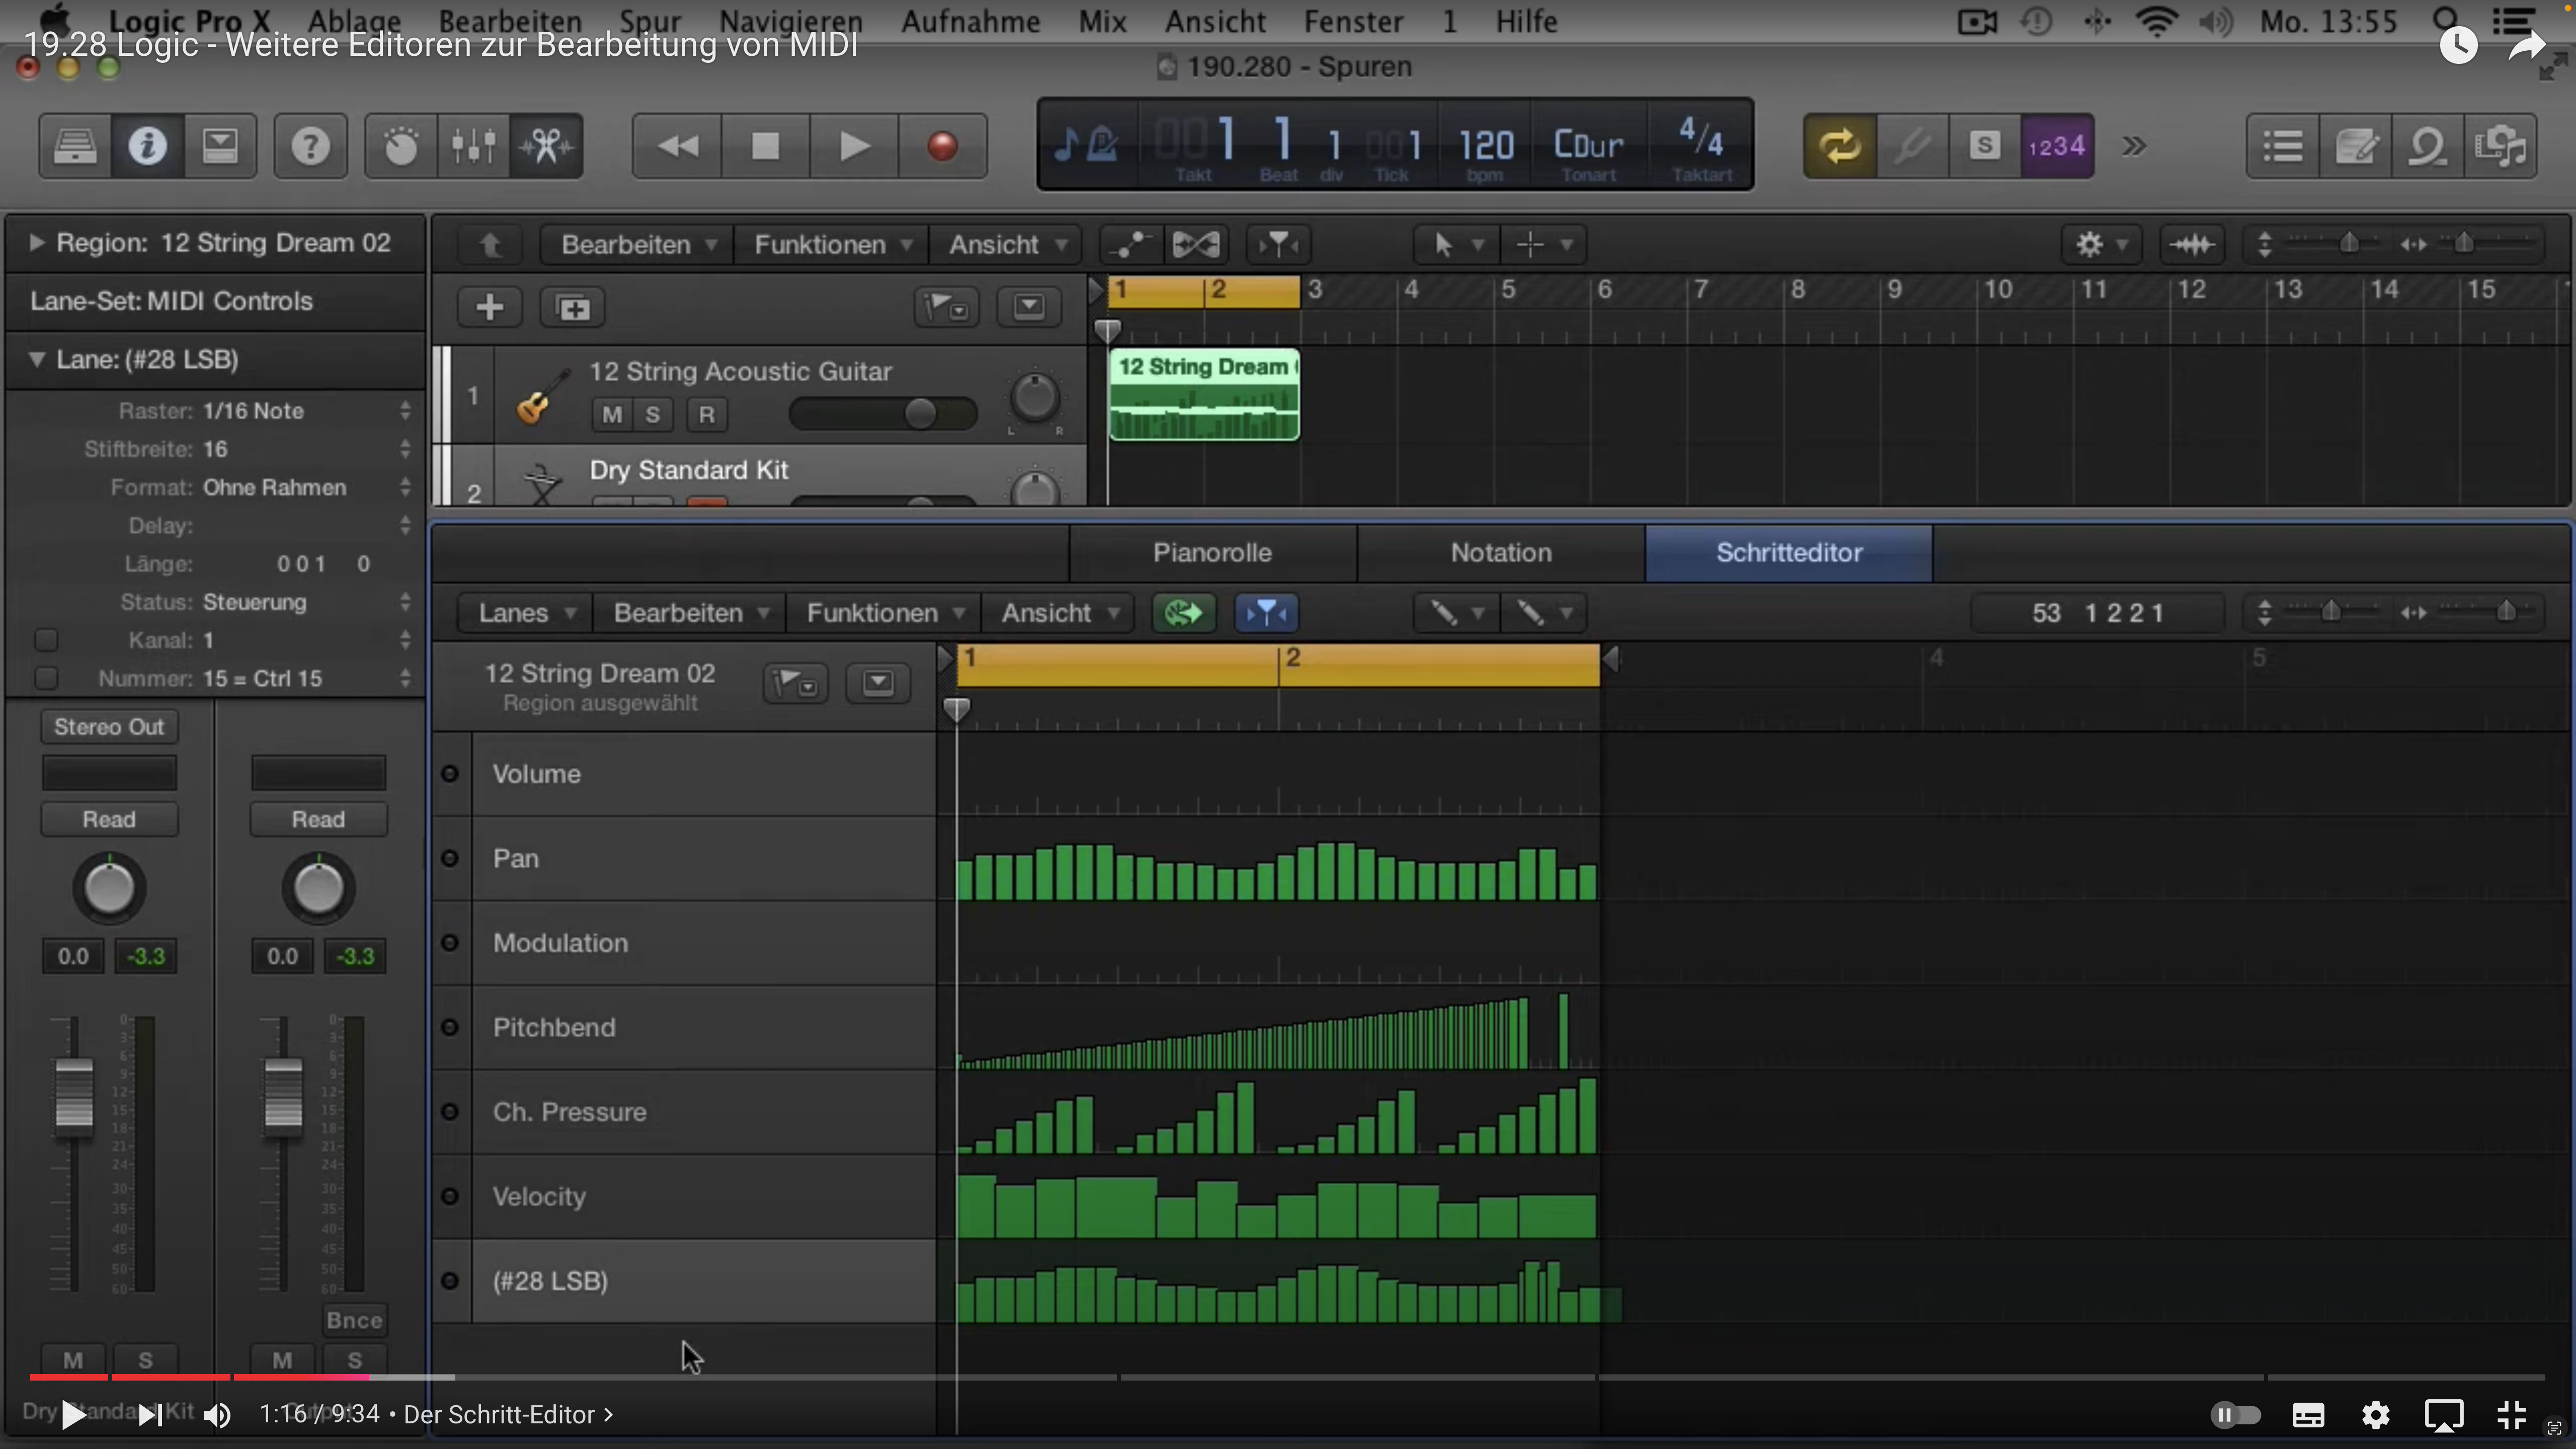Enable the Nummer checkbox

click(46, 678)
